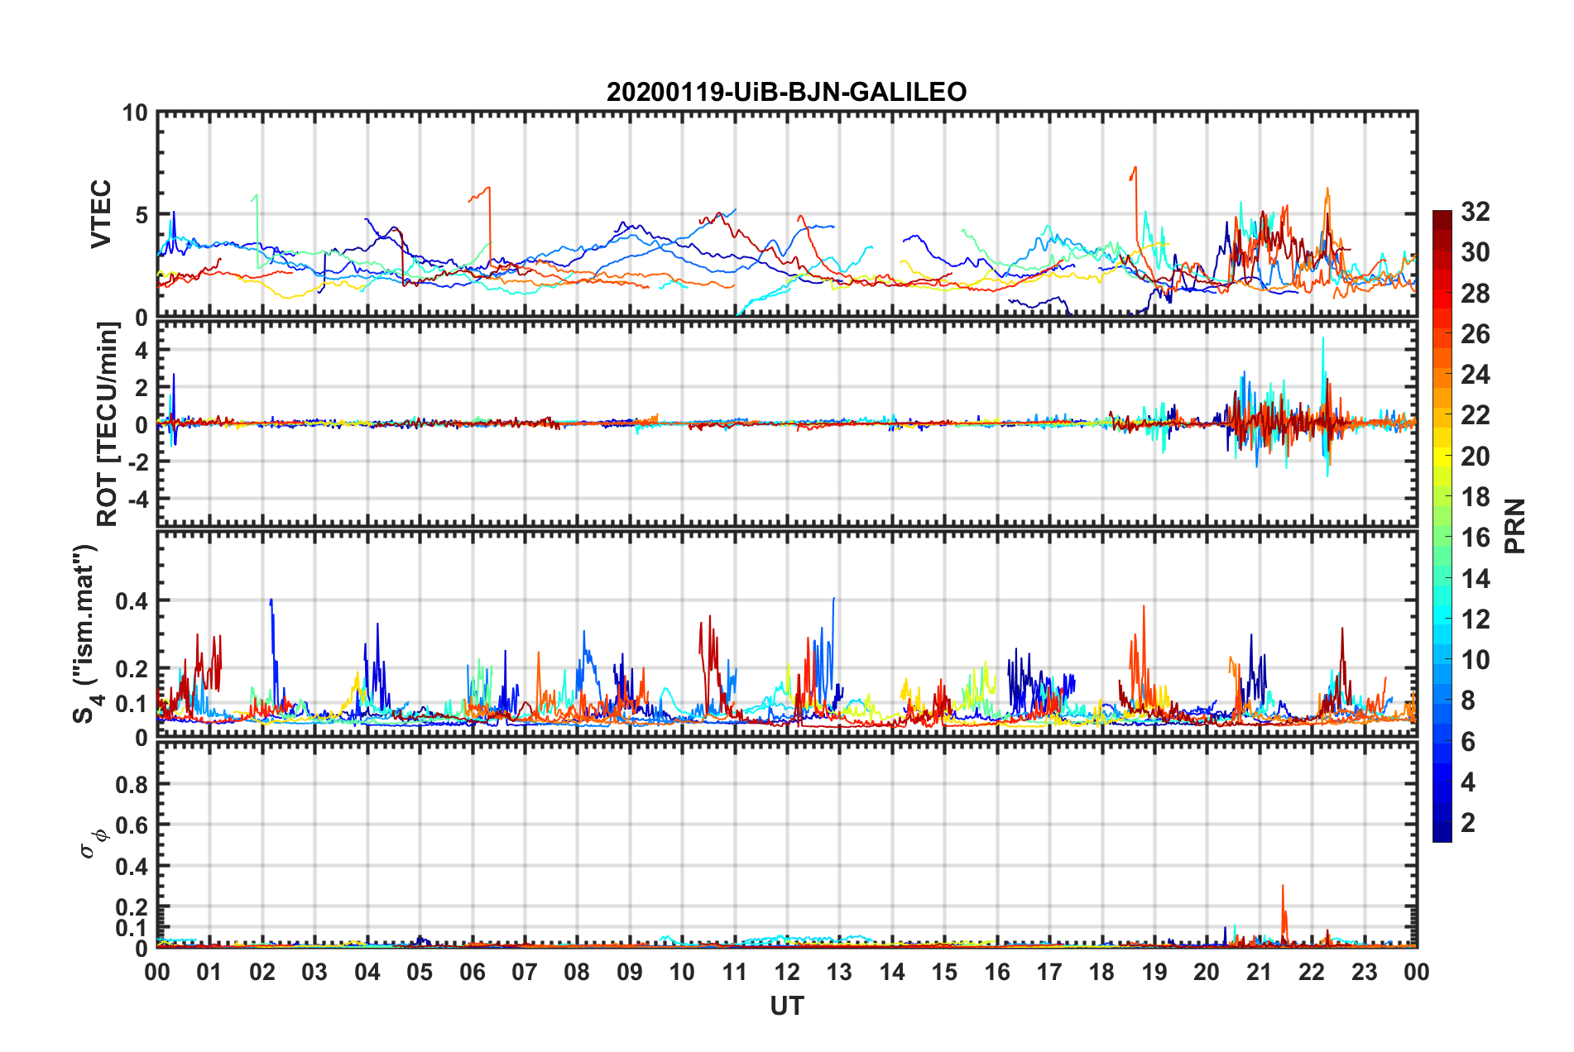The height and width of the screenshot is (1052, 1574).
Task: Select the -4 tick on the ROT axis
Action: (x=137, y=499)
